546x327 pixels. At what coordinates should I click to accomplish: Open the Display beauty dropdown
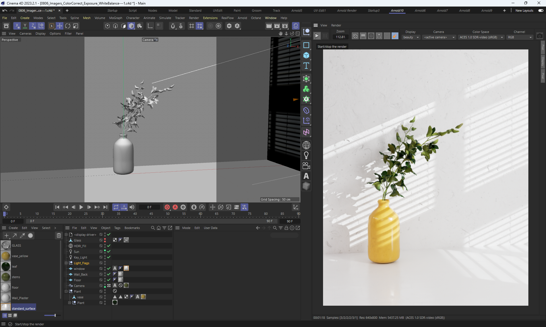click(411, 37)
